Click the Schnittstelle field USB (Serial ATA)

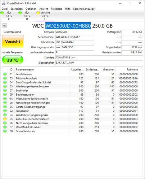click(74, 42)
